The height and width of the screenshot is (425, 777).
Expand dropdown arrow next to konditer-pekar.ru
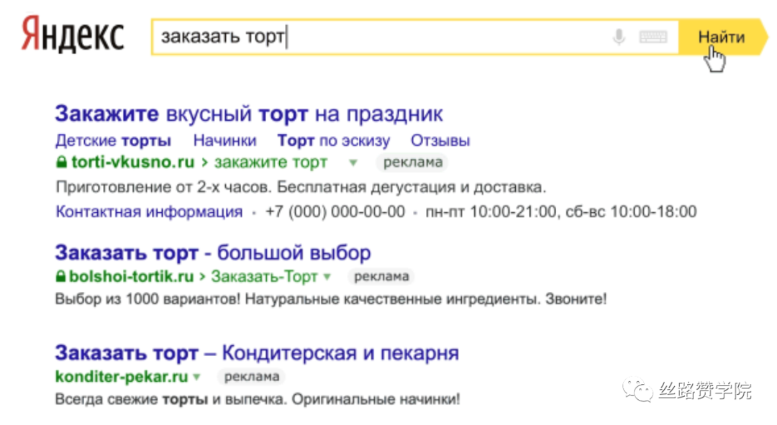pyautogui.click(x=196, y=378)
